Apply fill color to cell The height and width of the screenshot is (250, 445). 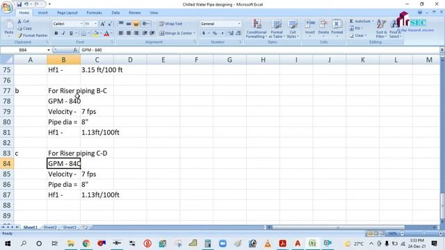pos(96,33)
